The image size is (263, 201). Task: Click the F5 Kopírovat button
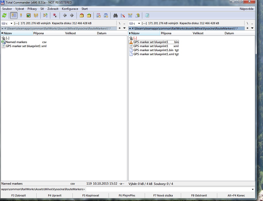91,195
